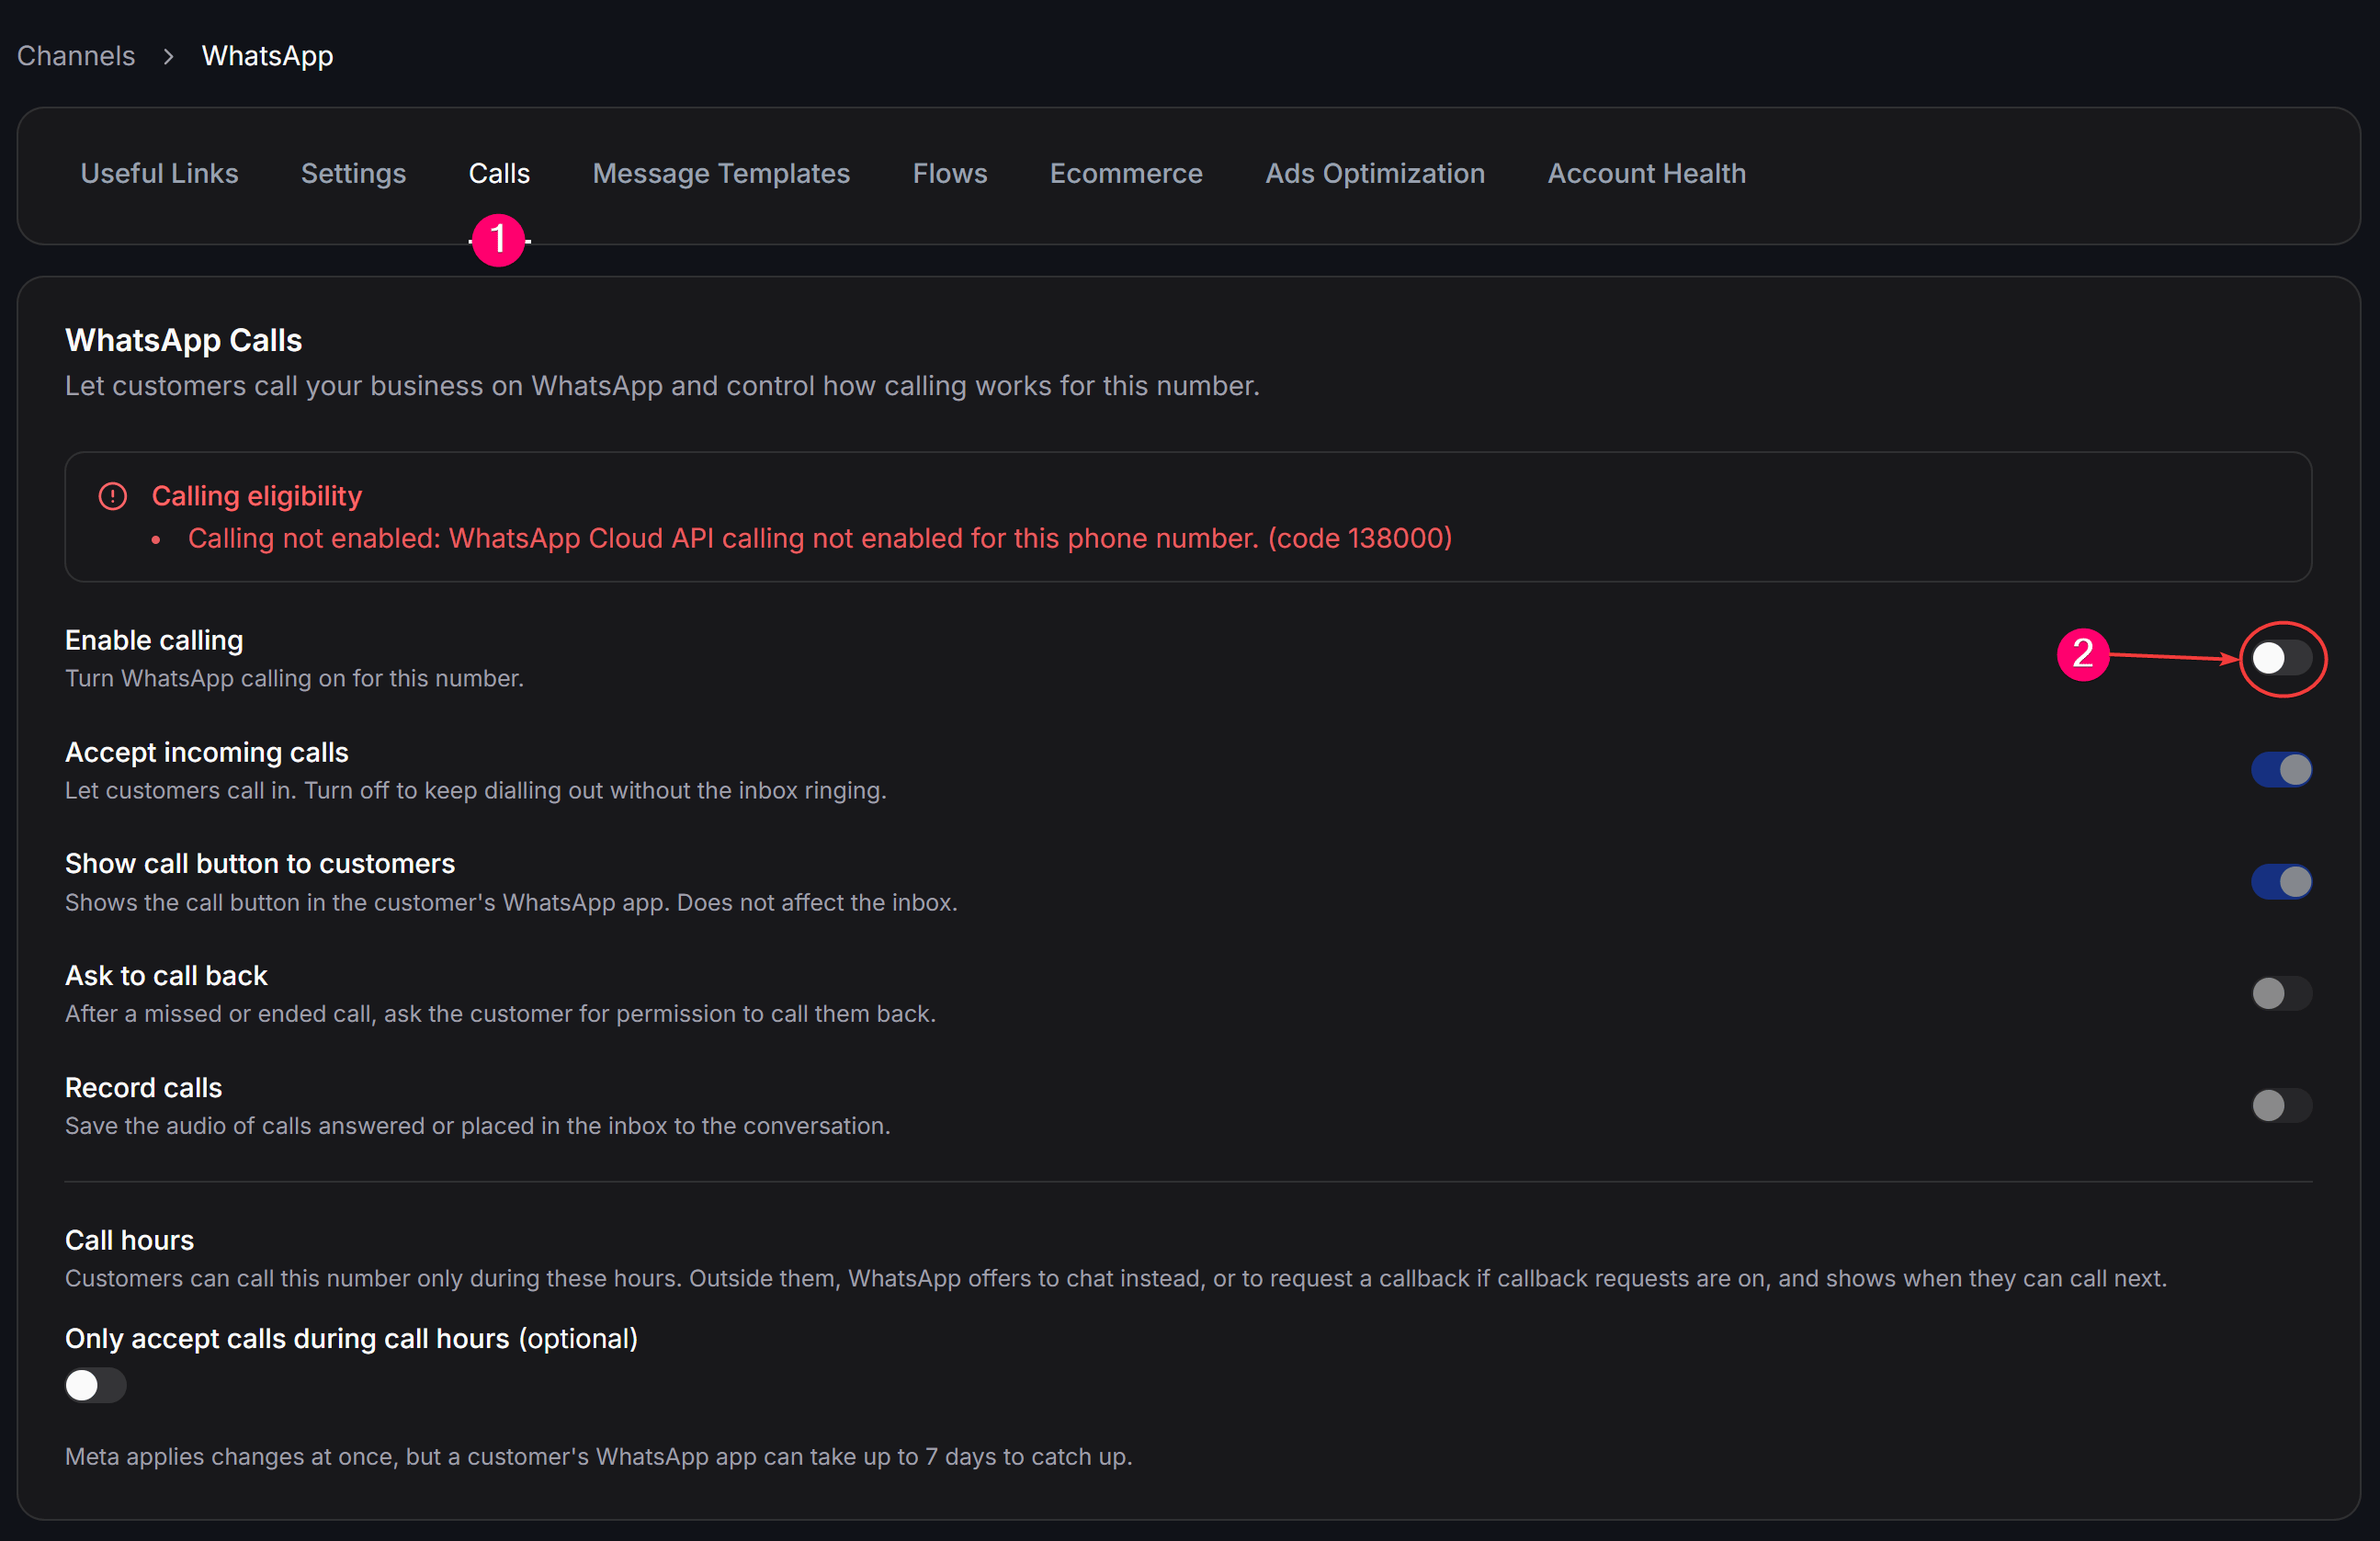Image resolution: width=2380 pixels, height=1541 pixels.
Task: Open the Ecommerce tab
Action: click(x=1126, y=174)
